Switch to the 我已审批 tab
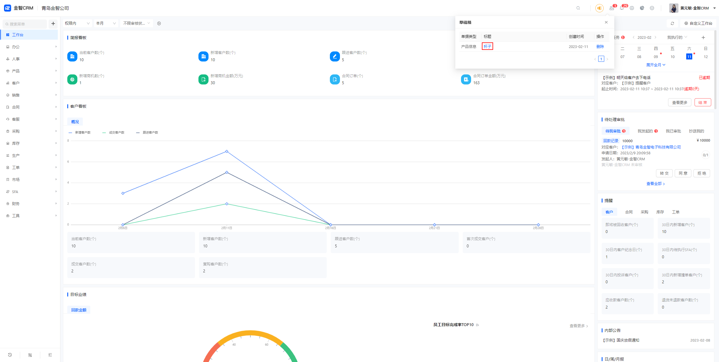719x362 pixels. [673, 131]
